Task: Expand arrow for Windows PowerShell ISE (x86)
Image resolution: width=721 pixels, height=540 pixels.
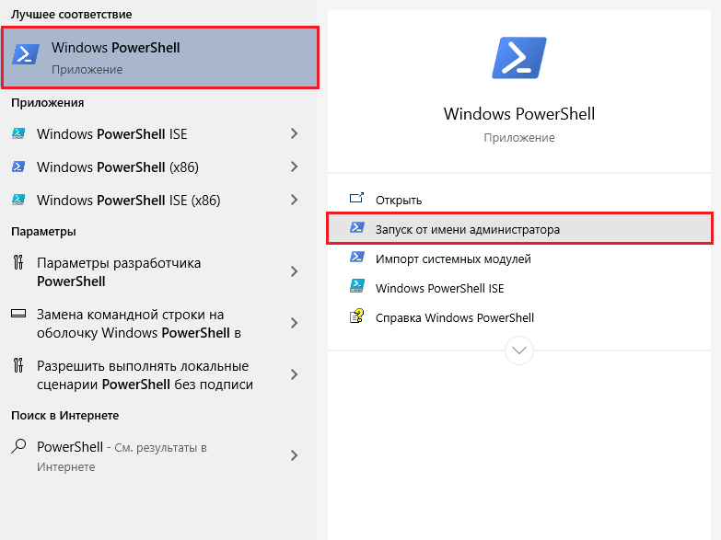Action: click(x=295, y=200)
